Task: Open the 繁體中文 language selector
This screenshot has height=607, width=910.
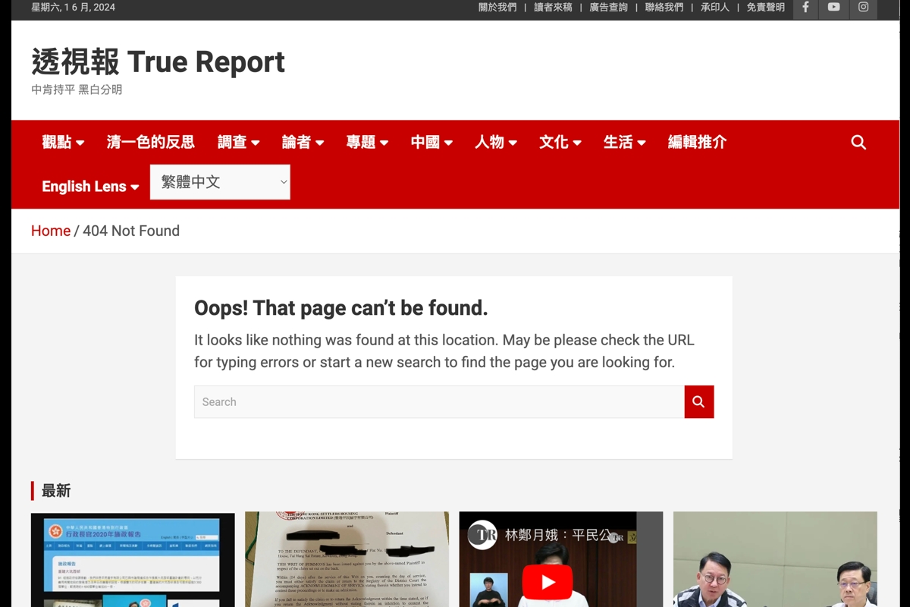Action: pos(220,182)
